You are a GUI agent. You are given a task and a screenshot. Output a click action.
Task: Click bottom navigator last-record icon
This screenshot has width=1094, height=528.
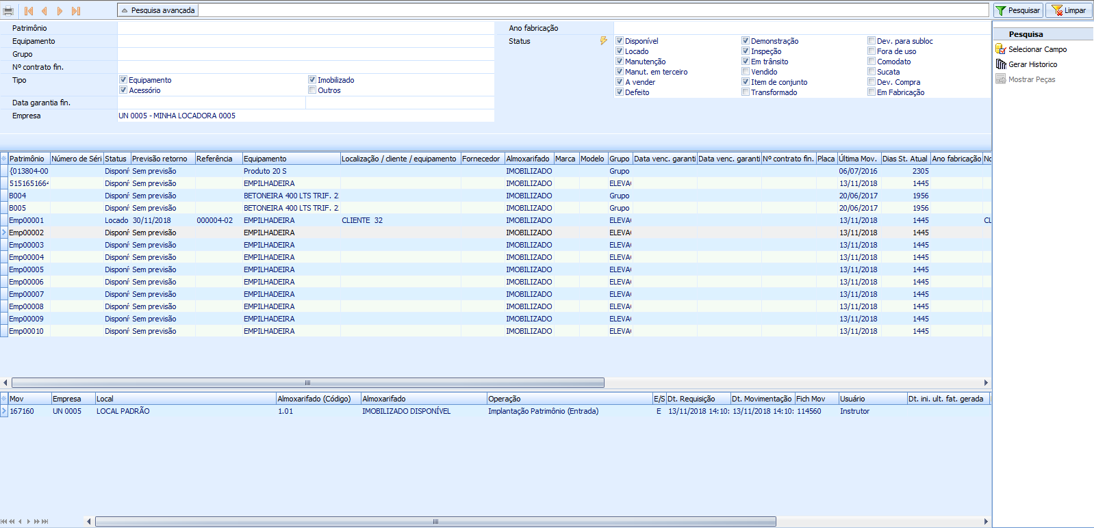[x=45, y=521]
